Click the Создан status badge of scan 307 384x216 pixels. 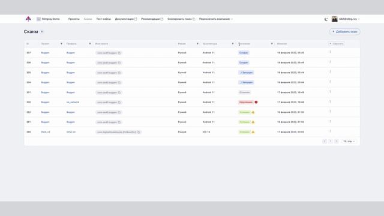coord(244,53)
